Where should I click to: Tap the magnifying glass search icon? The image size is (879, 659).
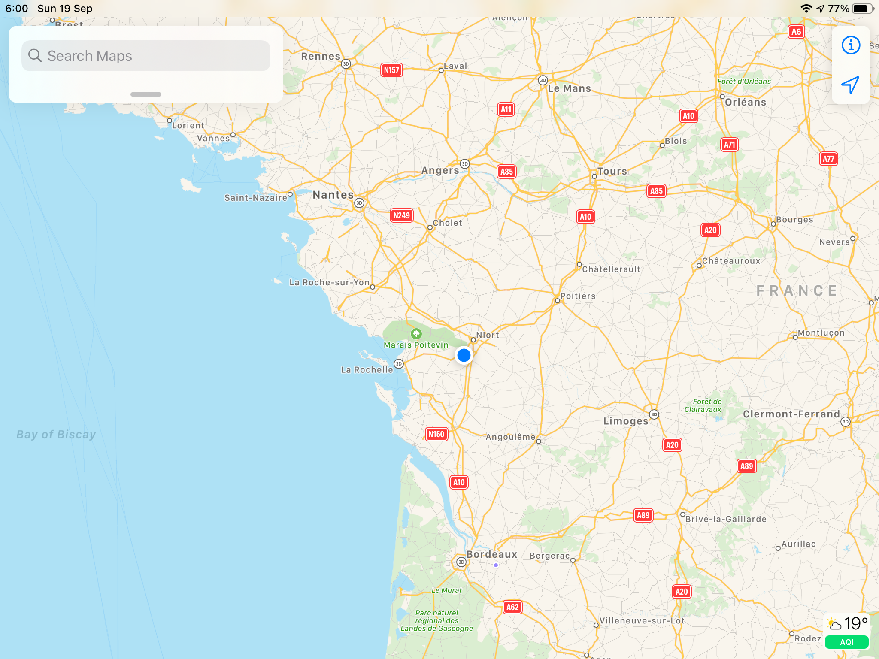click(x=35, y=56)
